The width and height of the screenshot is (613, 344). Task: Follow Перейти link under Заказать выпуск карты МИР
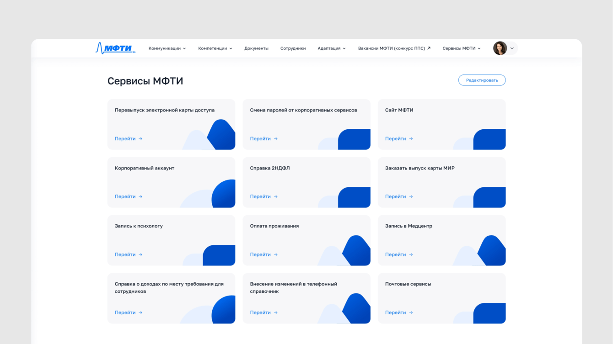click(399, 196)
